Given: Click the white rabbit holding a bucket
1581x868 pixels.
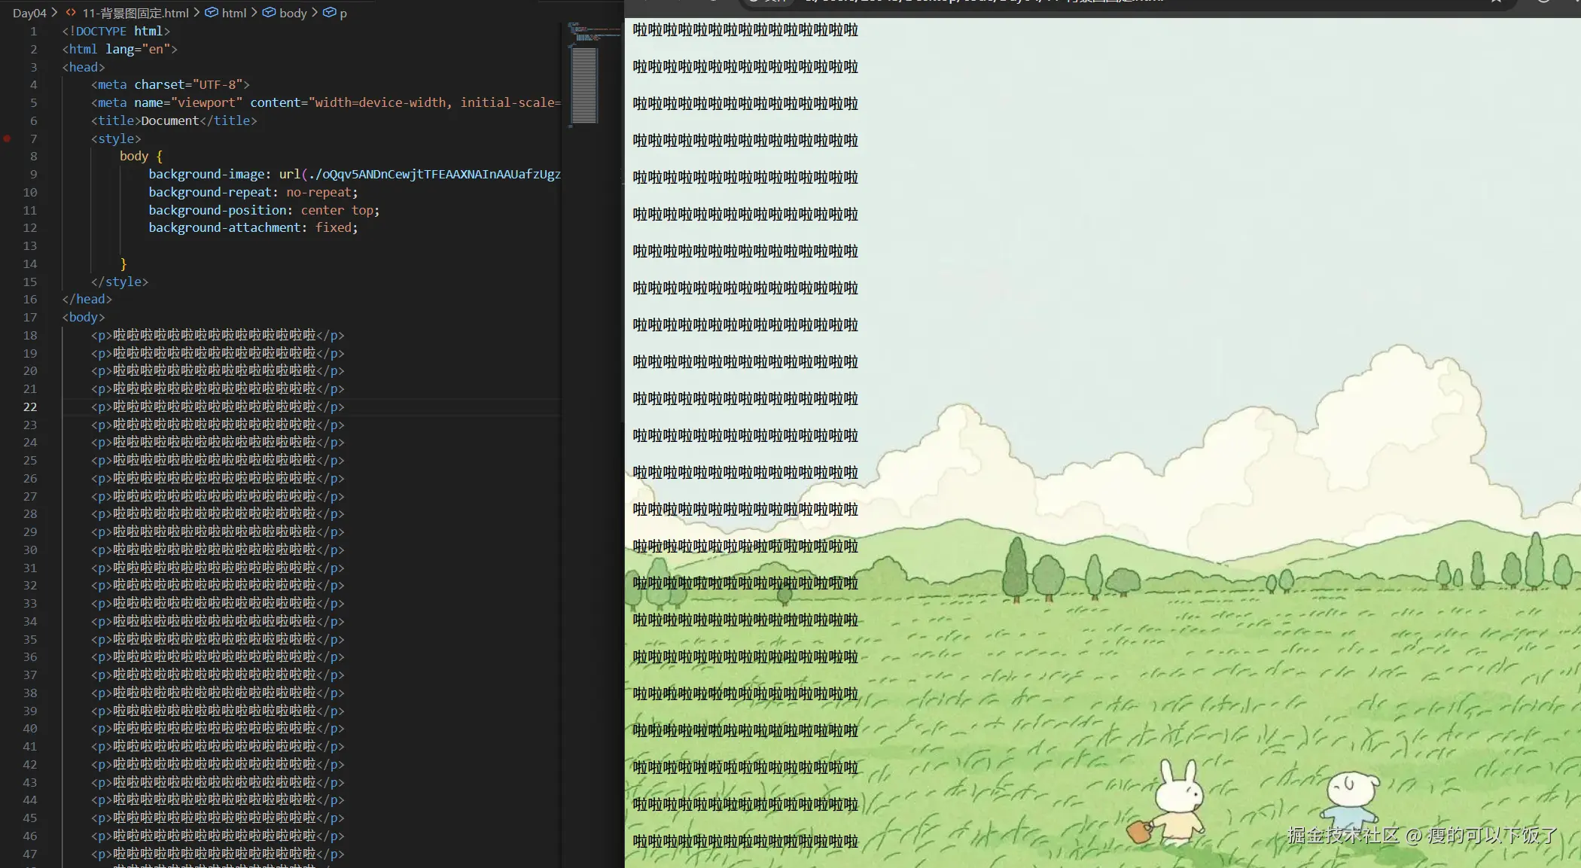Looking at the screenshot, I should coord(1177,803).
